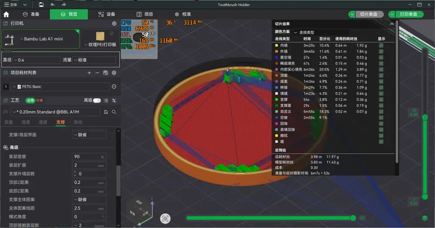Click the 首层密度 input field showing 90
This screenshot has height=228, width=435.
point(89,156)
